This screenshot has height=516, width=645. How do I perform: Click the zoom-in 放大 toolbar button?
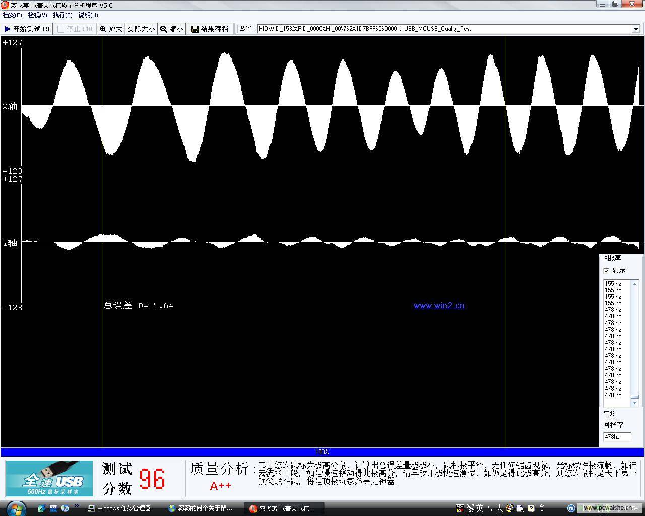pyautogui.click(x=111, y=29)
